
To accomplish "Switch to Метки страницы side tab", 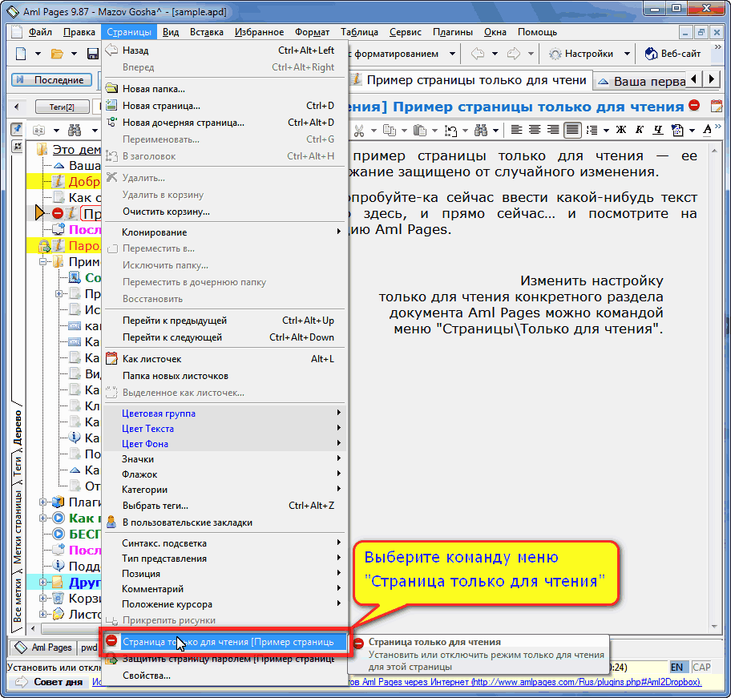I will pos(18,527).
